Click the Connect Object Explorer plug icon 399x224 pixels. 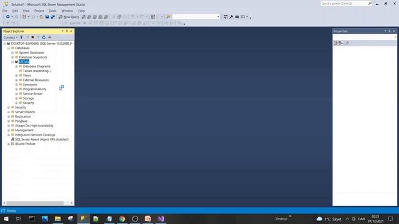tap(22, 37)
